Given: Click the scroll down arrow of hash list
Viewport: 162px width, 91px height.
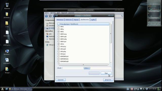Looking at the screenshot, I should click(111, 63).
